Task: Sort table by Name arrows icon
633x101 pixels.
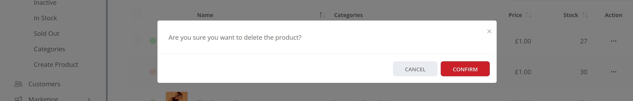Action: 322,15
